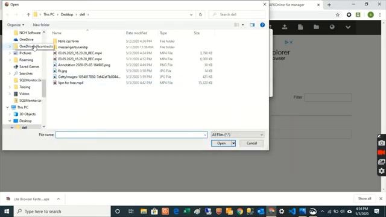Click the navigation pane scrollbar thumb
Viewport: 386px width, 217px height.
(x=44, y=88)
